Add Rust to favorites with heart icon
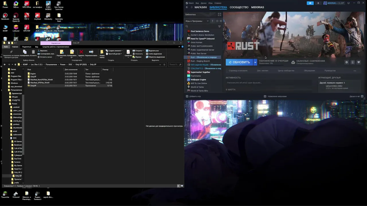This screenshot has width=367, height=206. point(359,62)
